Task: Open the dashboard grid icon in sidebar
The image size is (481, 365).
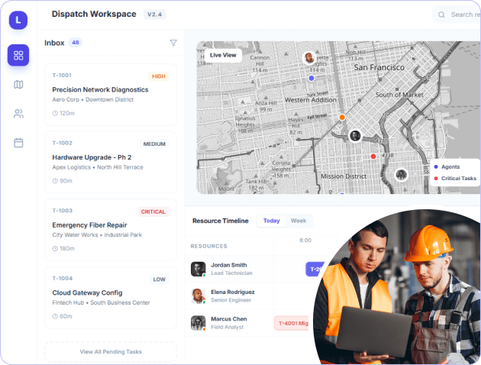Action: click(x=18, y=55)
